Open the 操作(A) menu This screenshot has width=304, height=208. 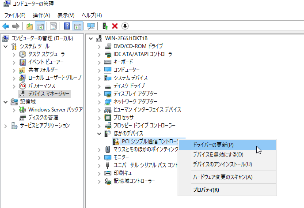click(x=42, y=15)
